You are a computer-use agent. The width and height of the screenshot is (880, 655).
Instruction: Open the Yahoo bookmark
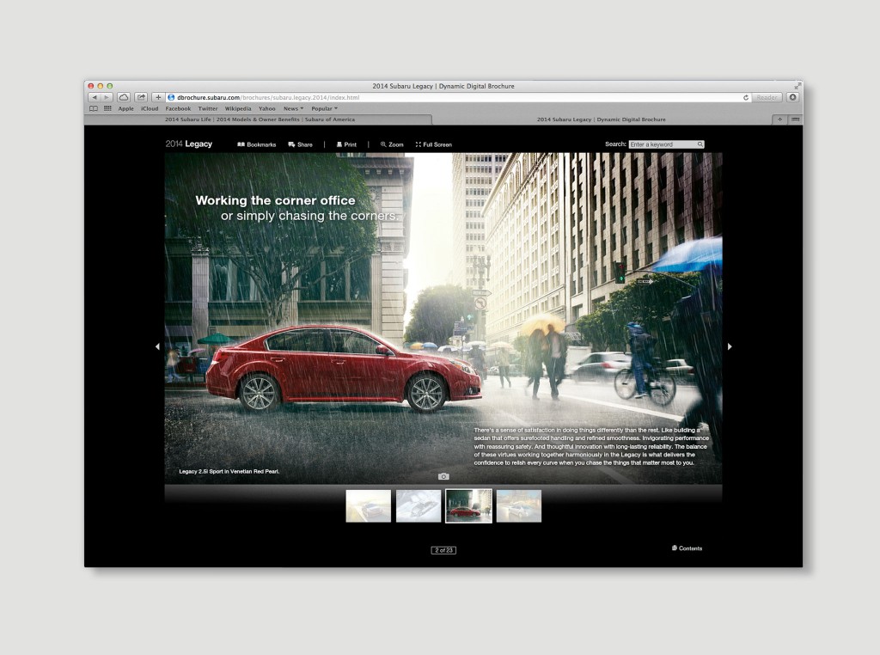[x=266, y=109]
